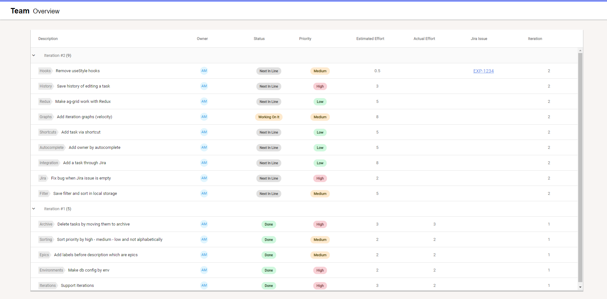607x299 pixels.
Task: Click the AM avatar on Add owner by autocomplete
Action: pos(204,148)
